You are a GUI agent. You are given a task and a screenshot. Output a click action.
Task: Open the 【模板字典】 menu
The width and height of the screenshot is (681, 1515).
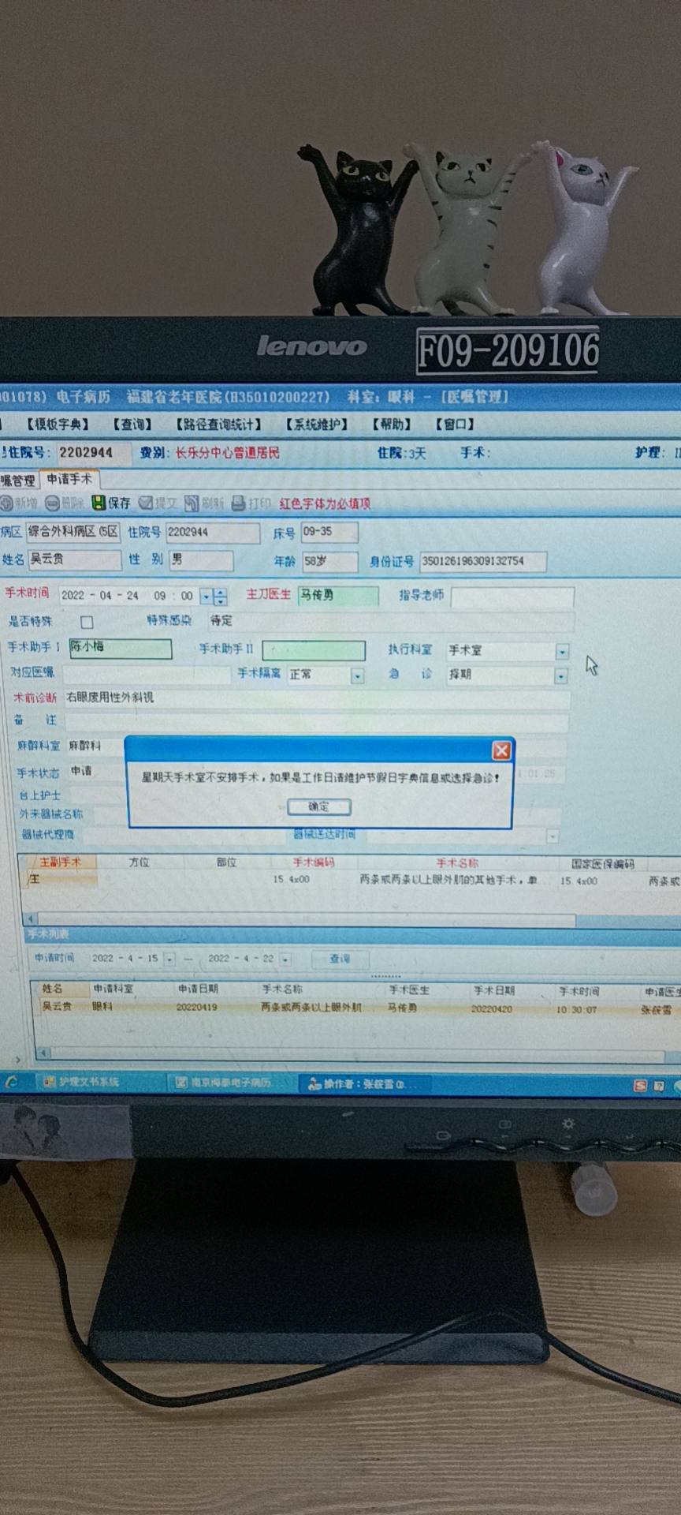pos(58,425)
